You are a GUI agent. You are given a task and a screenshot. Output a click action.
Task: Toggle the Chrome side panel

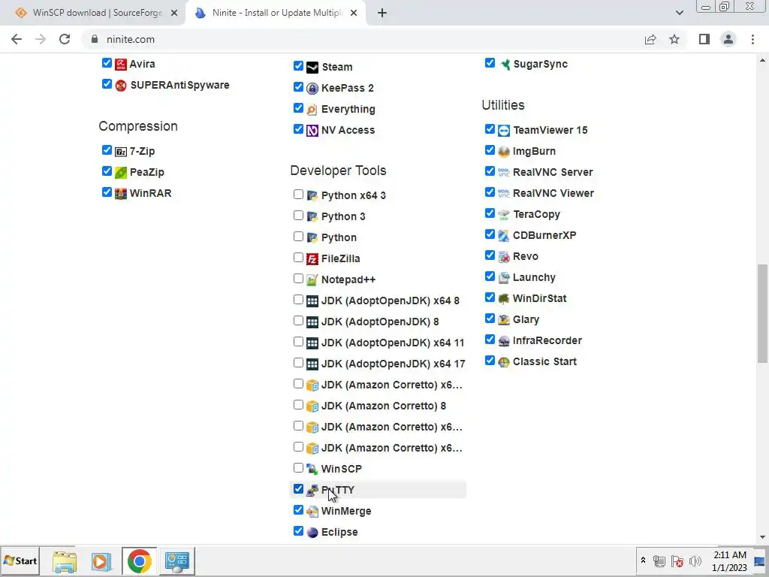tap(704, 39)
